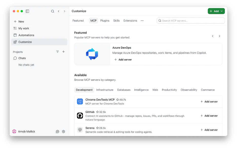This screenshot has height=149, width=237.
Task: Add the Serena server
Action: tap(209, 130)
